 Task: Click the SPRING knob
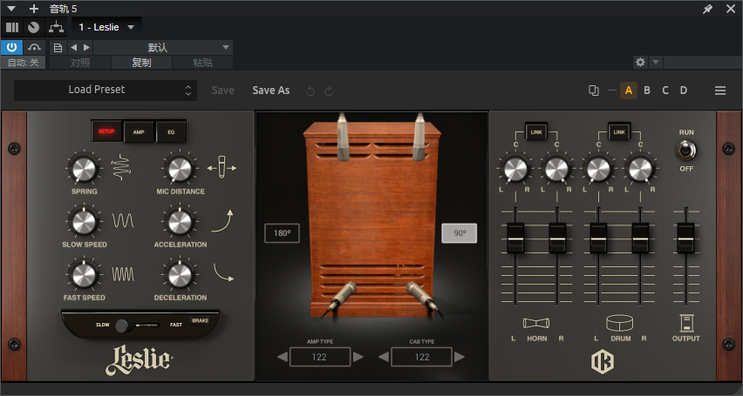point(85,169)
